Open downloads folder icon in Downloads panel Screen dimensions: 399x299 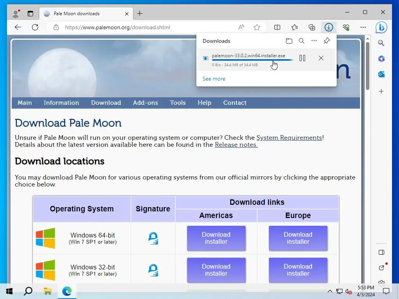point(289,41)
